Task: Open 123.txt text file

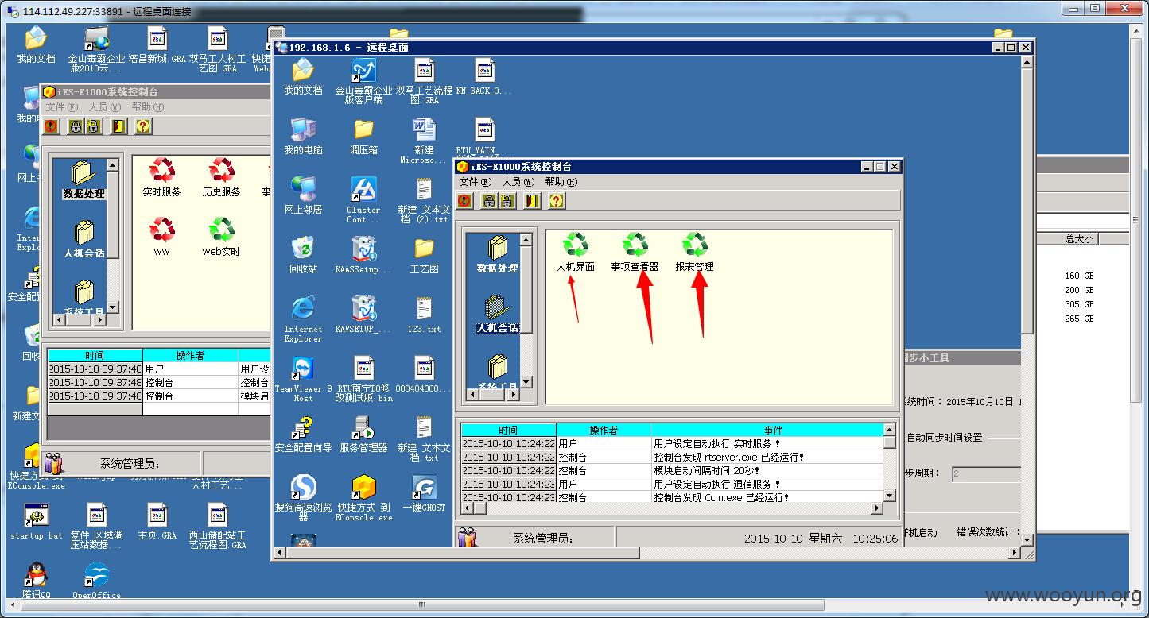Action: coord(424,315)
